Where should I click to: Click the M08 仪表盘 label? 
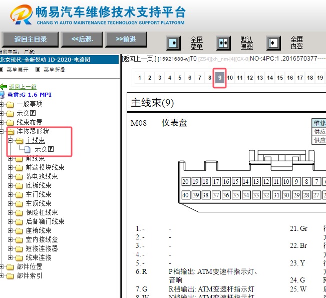pyautogui.click(x=159, y=123)
